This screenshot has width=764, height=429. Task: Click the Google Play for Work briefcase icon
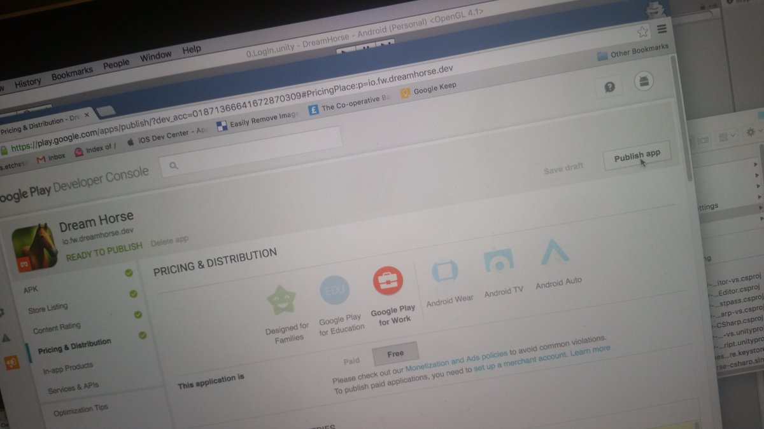coord(388,280)
